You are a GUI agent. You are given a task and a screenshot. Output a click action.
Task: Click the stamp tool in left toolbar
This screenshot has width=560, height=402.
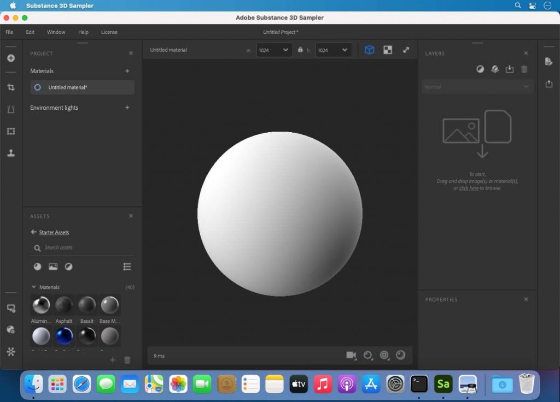click(10, 153)
